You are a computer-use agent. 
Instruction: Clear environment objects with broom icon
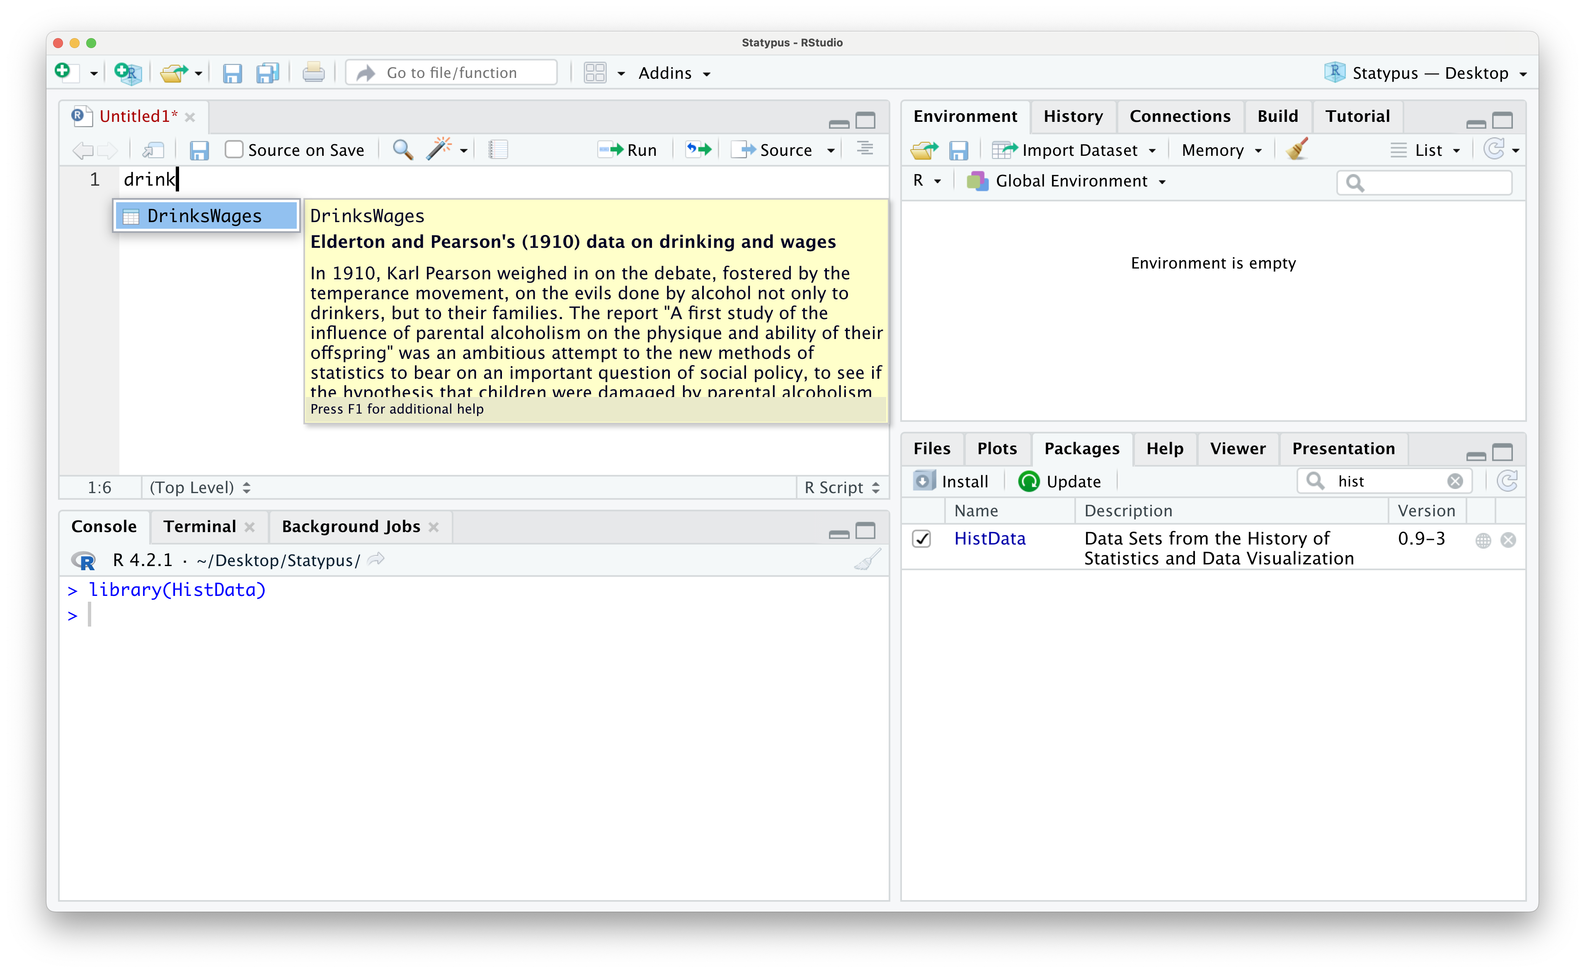1297,150
